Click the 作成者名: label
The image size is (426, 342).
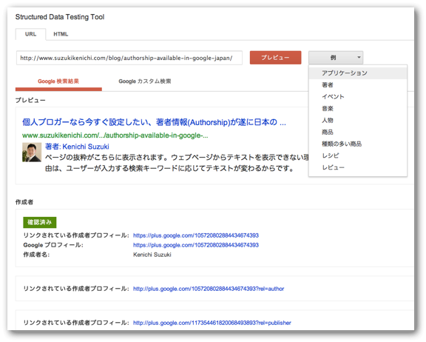coord(36,255)
